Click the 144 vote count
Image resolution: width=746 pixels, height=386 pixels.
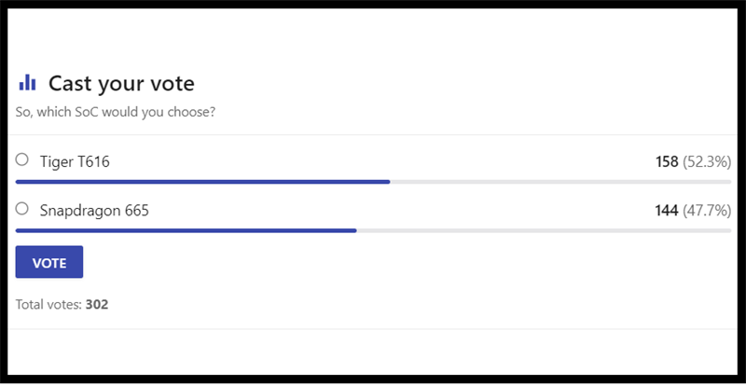(666, 211)
